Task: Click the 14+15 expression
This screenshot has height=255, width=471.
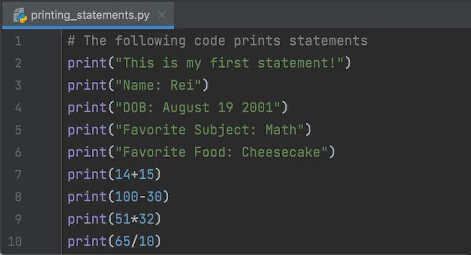Action: pos(135,175)
